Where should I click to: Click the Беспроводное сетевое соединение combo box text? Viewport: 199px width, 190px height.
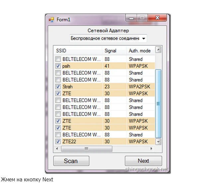coord(105,38)
